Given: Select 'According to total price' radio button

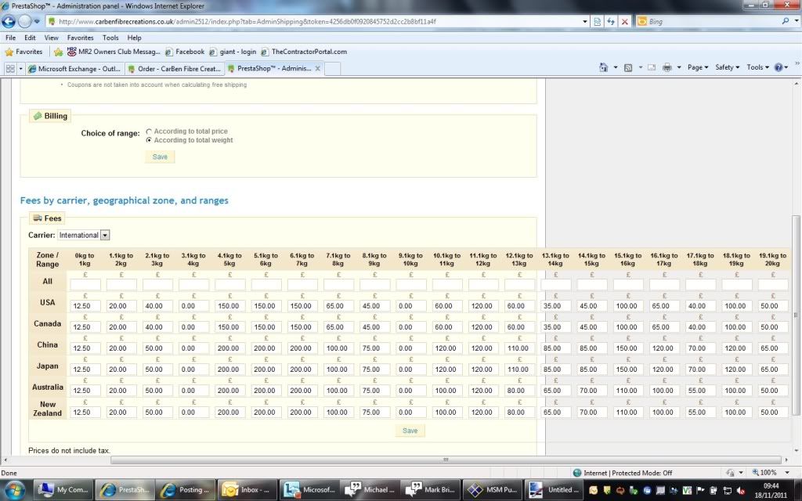Looking at the screenshot, I should pyautogui.click(x=149, y=132).
